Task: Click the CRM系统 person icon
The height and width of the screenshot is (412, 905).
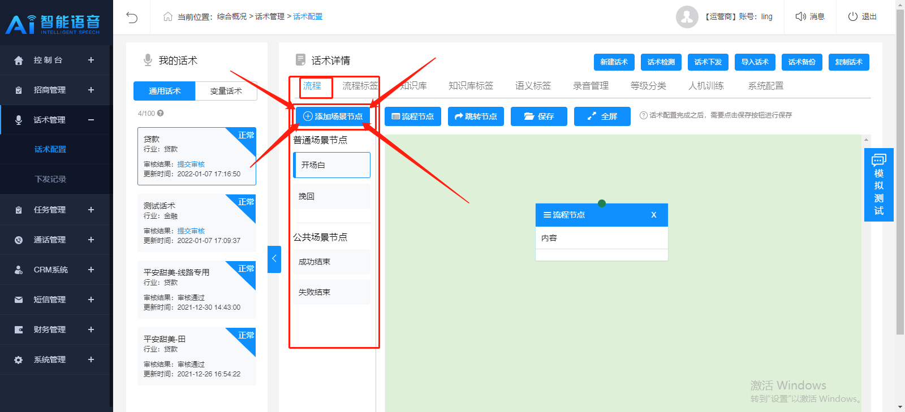Action: 19,270
